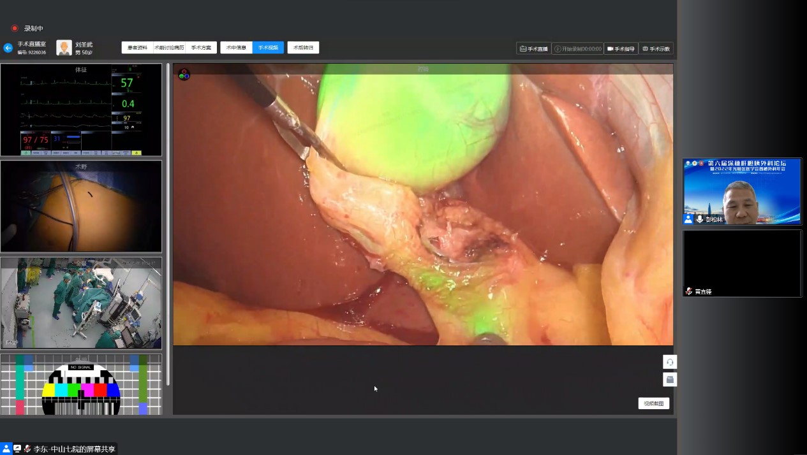This screenshot has width=807, height=455.
Task: Open the 患者资料 tab
Action: tap(137, 48)
